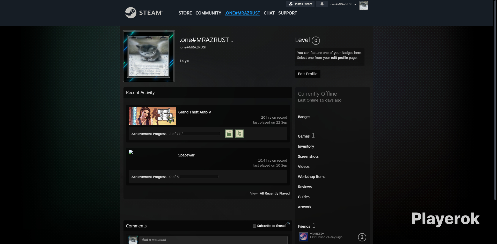
Task: Click the =FAGETS= friend name
Action: pyautogui.click(x=317, y=234)
